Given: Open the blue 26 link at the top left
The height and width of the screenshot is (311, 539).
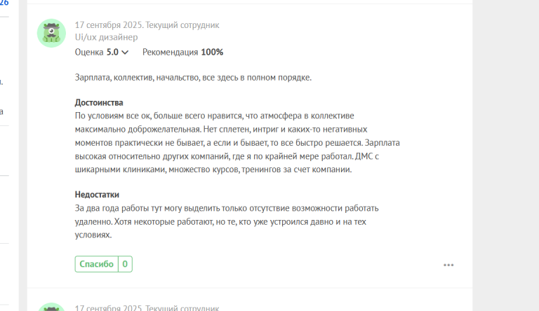Looking at the screenshot, I should [x=4, y=3].
